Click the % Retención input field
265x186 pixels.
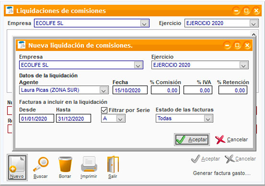[233, 90]
